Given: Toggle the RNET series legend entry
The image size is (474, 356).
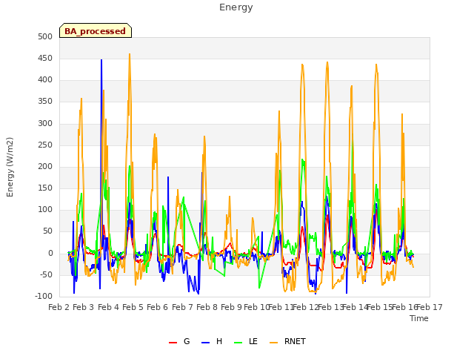Looking at the screenshot, I should tap(287, 341).
